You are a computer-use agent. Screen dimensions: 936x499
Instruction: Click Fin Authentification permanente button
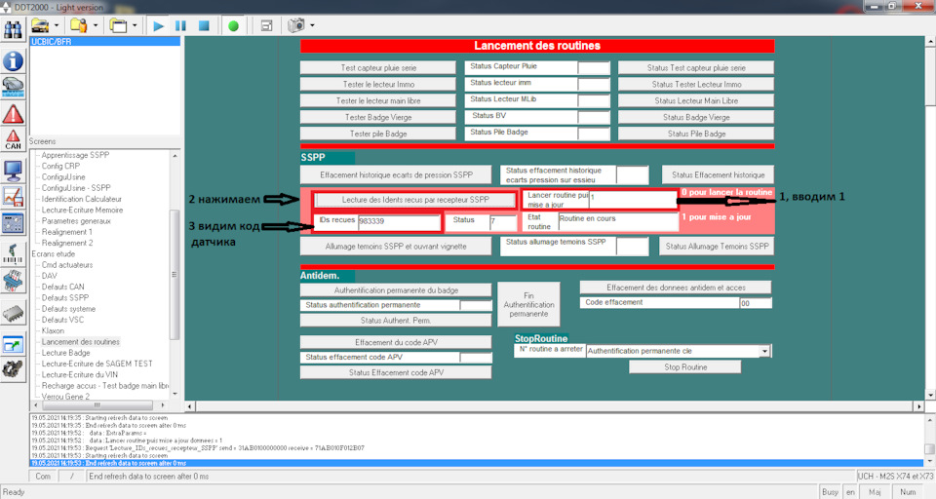click(x=528, y=304)
